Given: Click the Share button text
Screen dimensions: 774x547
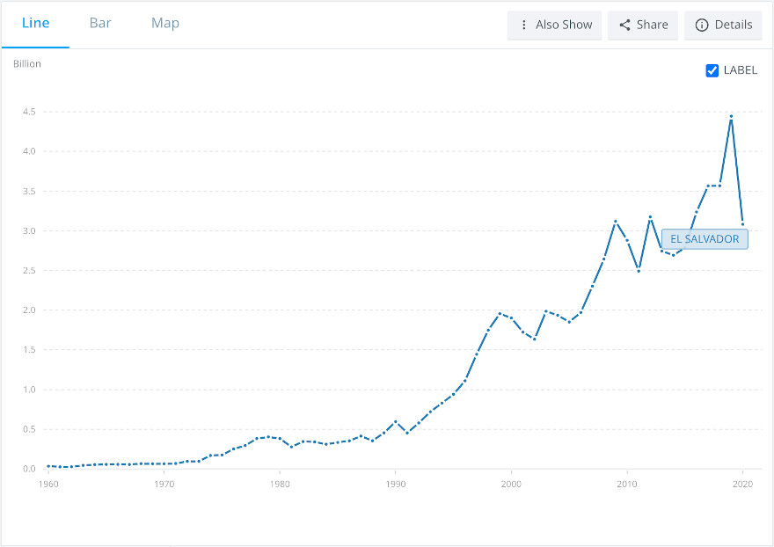Looking at the screenshot, I should point(652,25).
